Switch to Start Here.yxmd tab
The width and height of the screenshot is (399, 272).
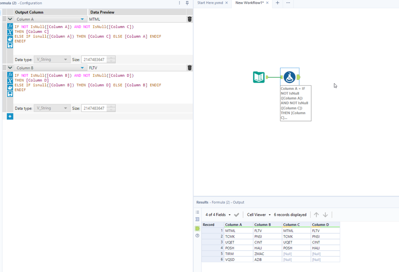[x=210, y=3]
